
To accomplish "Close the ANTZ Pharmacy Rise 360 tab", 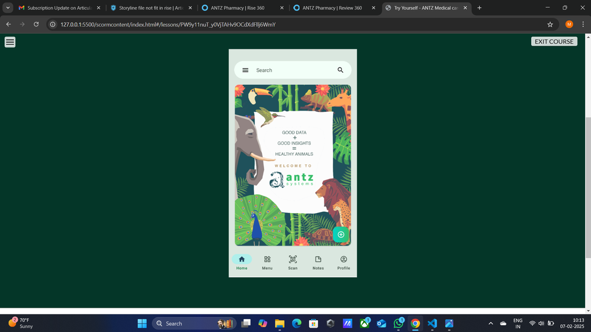I will [x=281, y=8].
